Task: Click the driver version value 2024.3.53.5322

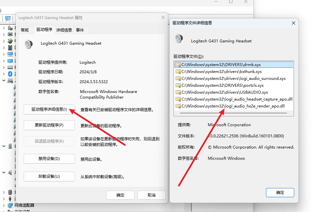Action: tap(94, 82)
